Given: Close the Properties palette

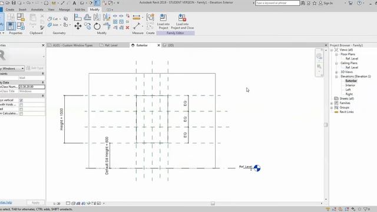Looking at the screenshot, I should coord(43,45).
